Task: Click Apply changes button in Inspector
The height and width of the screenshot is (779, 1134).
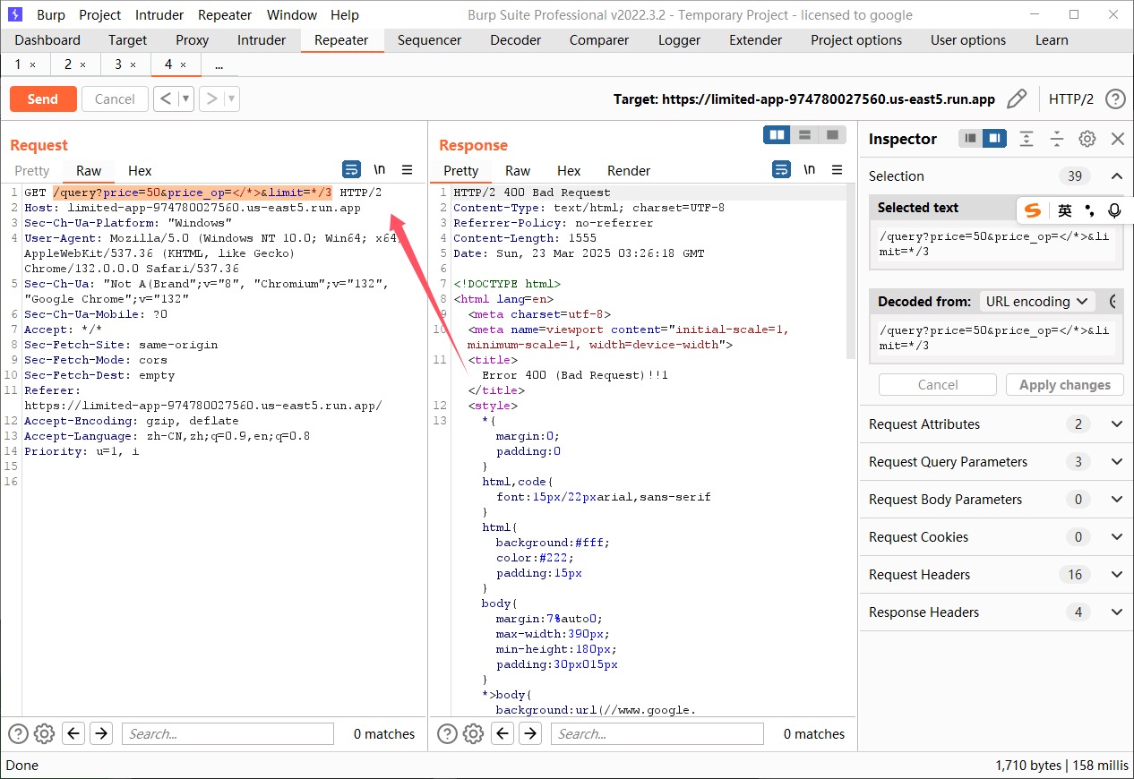Action: coord(1064,385)
